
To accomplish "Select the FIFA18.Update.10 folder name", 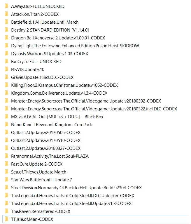I will pos(28,70).
